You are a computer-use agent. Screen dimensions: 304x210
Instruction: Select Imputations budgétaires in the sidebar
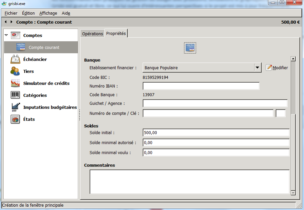(50, 107)
